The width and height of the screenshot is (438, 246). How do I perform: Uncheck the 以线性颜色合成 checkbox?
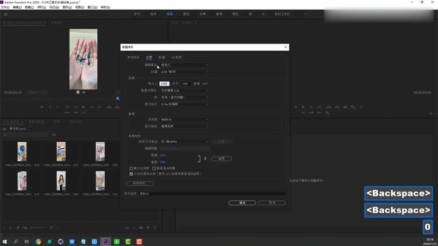pyautogui.click(x=131, y=174)
